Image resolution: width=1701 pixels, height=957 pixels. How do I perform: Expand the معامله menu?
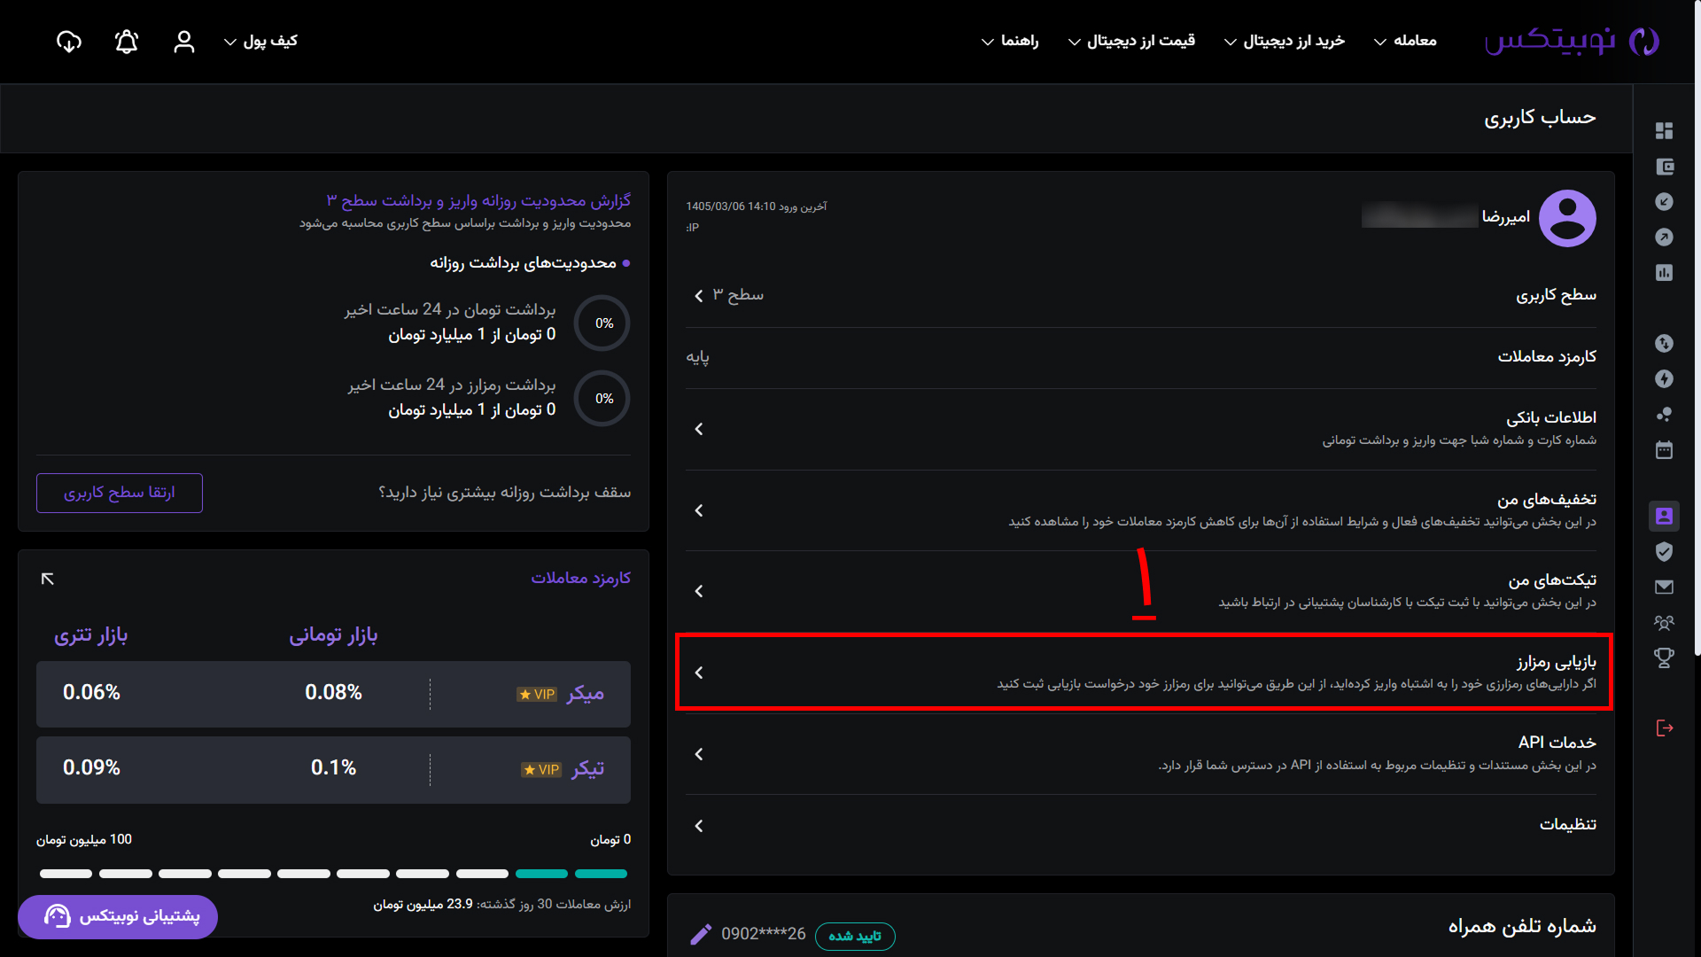point(1405,41)
